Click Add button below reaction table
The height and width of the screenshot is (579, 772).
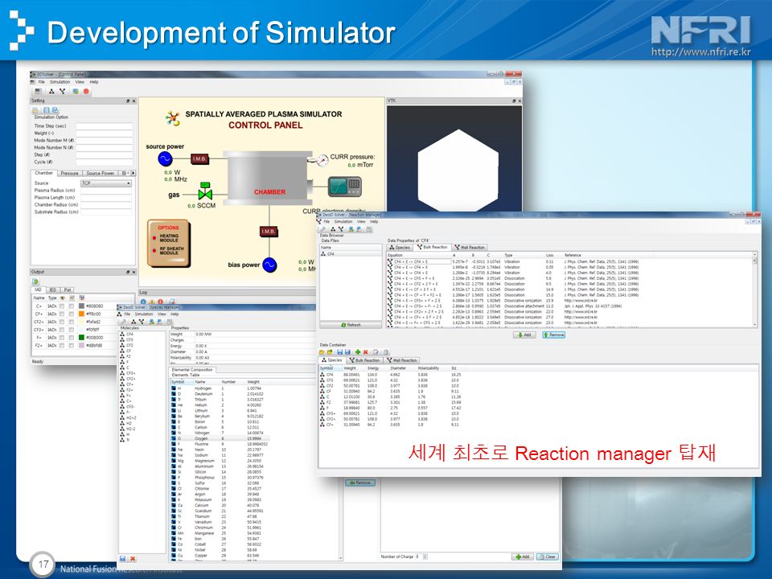524,335
